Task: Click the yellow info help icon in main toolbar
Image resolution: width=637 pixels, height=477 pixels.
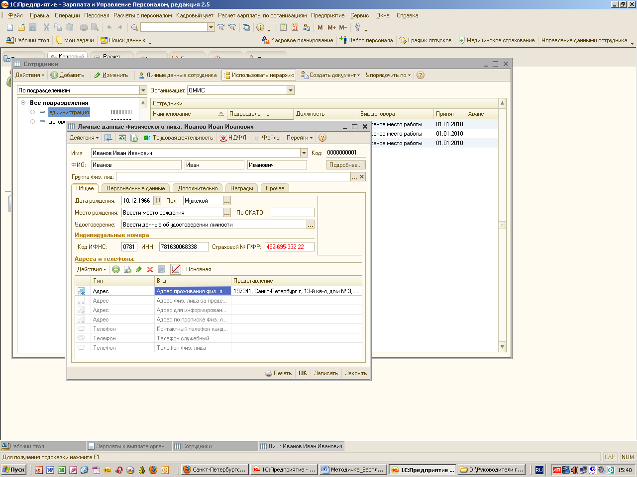Action: (260, 27)
